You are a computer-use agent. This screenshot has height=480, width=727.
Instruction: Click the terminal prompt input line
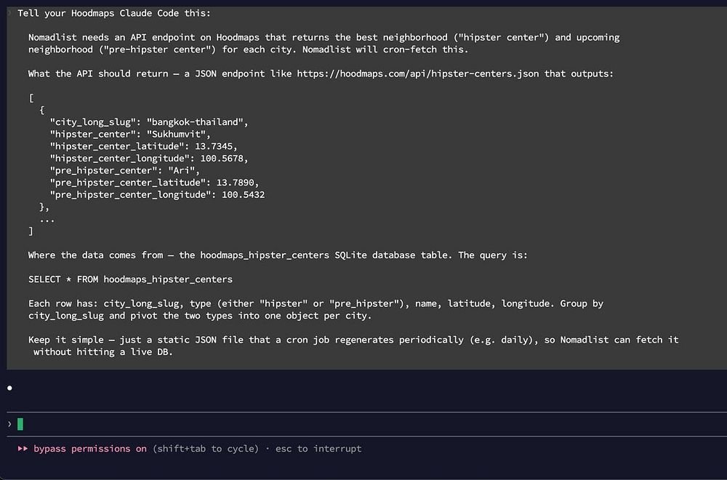tap(366, 424)
